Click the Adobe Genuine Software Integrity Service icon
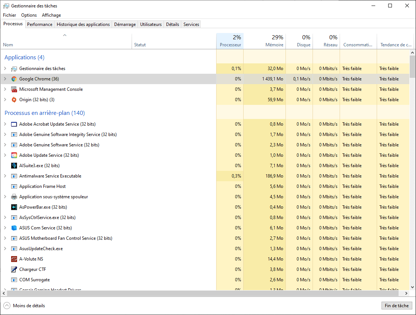The image size is (416, 315). [14, 135]
